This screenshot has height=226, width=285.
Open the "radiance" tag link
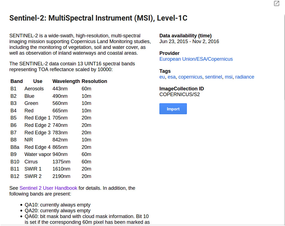click(245, 77)
